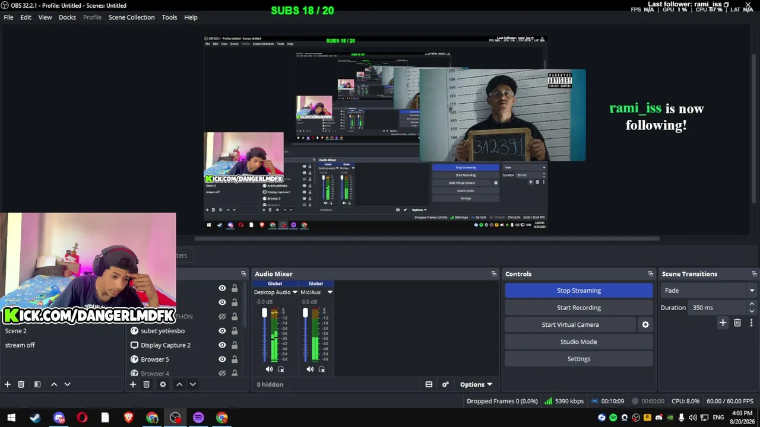760x427 pixels.
Task: Toggle lock on Display Capture 2 source
Action: (235, 345)
